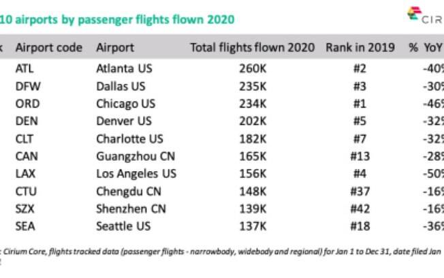The height and width of the screenshot is (278, 444).
Task: Click the #42 rank for Shenzhen
Action: (360, 209)
